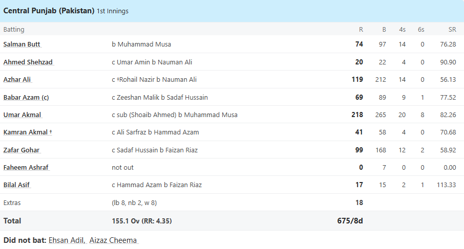Open Bilal Asif's player page
Screen dimensions: 464x249
coord(17,185)
